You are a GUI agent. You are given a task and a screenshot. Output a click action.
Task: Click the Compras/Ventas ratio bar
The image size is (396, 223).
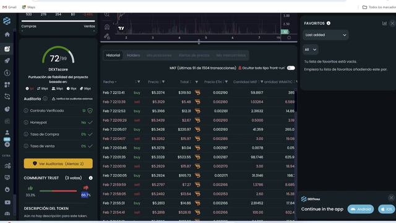[x=58, y=21]
